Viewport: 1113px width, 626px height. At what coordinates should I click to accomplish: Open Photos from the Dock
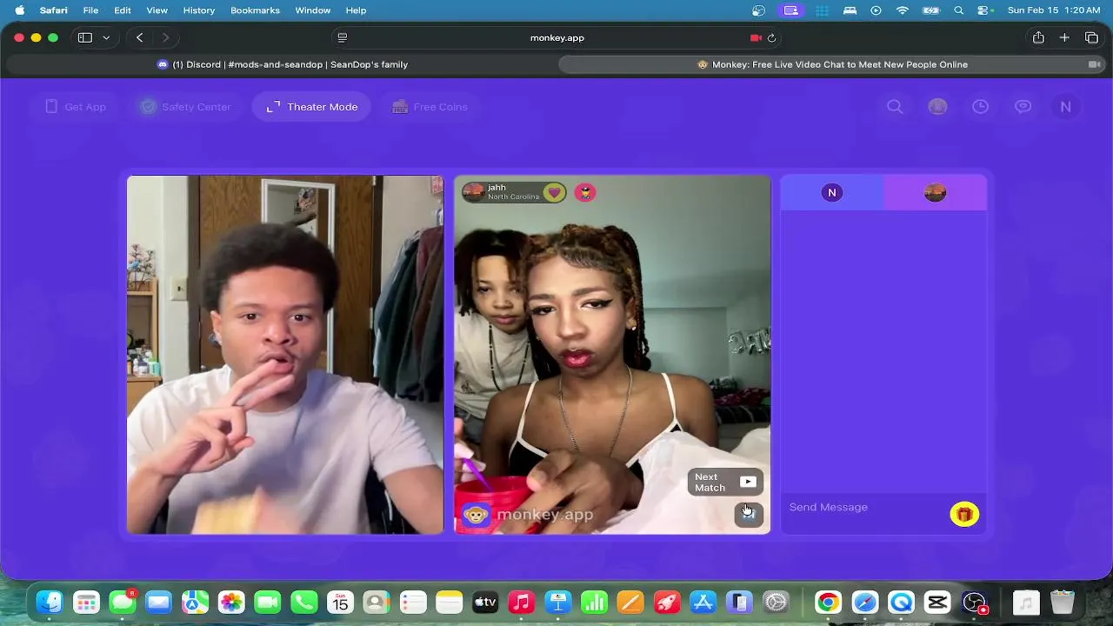(x=231, y=602)
